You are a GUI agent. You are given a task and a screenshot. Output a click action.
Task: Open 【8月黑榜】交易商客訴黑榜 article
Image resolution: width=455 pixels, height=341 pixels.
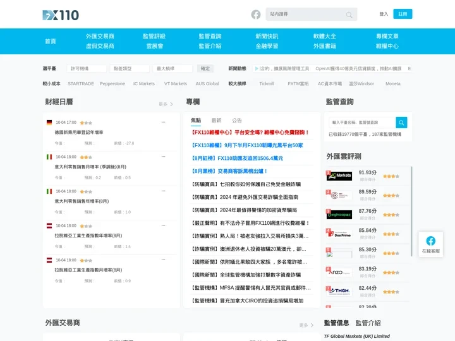tap(229, 171)
